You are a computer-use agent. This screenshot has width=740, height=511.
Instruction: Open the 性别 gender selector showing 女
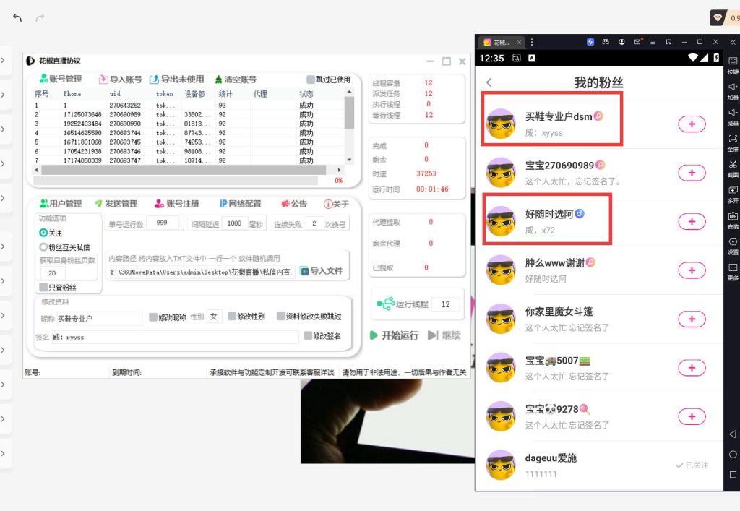coord(215,317)
